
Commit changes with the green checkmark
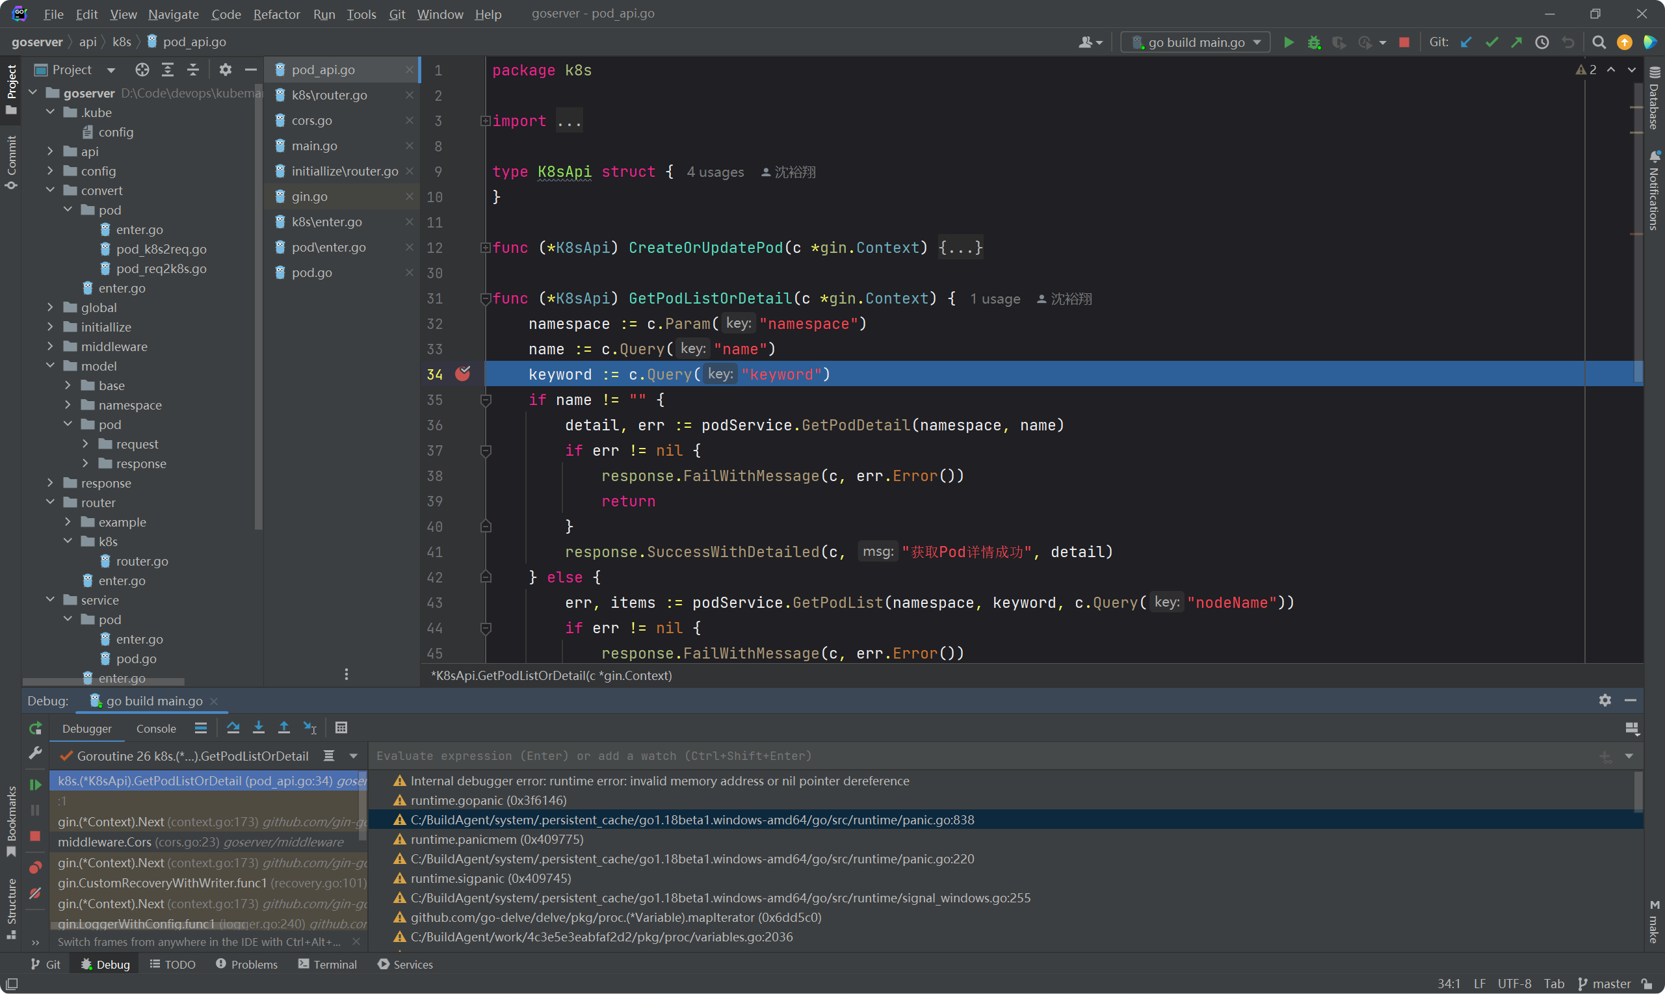coord(1491,42)
